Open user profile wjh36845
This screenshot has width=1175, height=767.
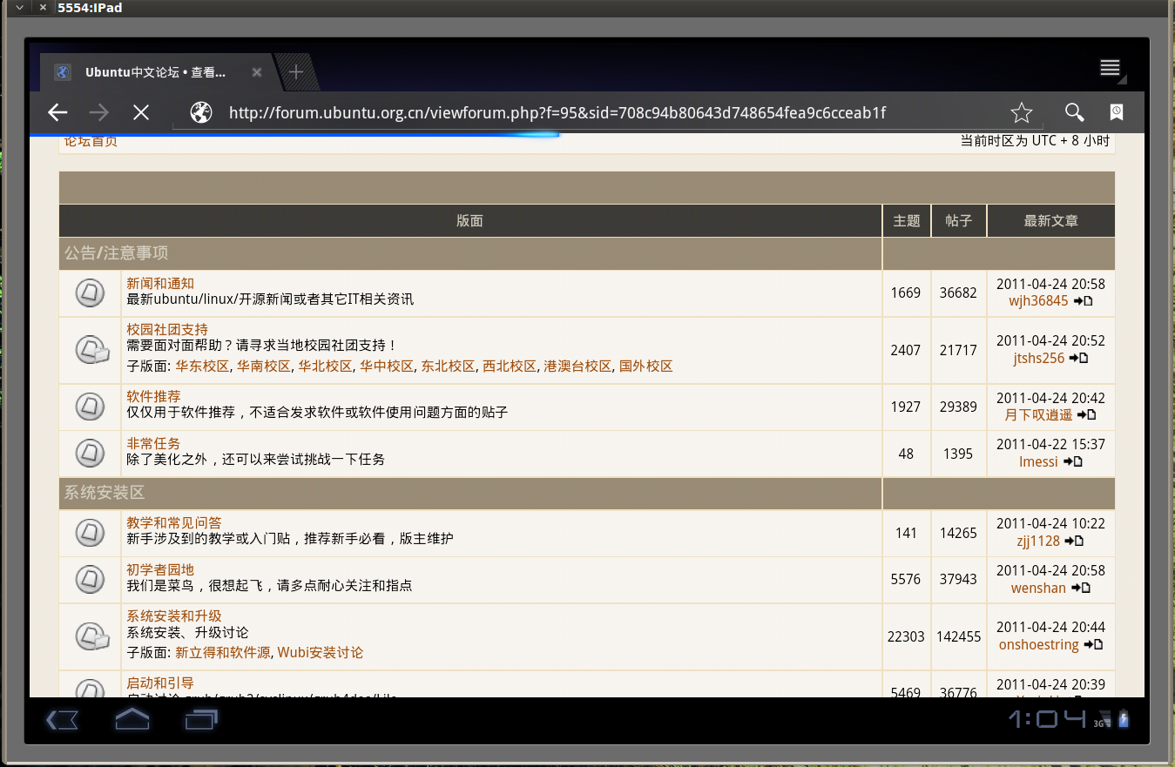click(x=1038, y=301)
